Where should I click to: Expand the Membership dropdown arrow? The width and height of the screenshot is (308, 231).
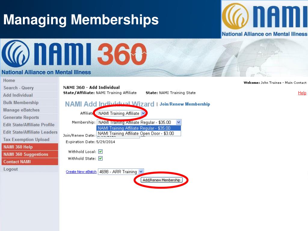(178, 122)
